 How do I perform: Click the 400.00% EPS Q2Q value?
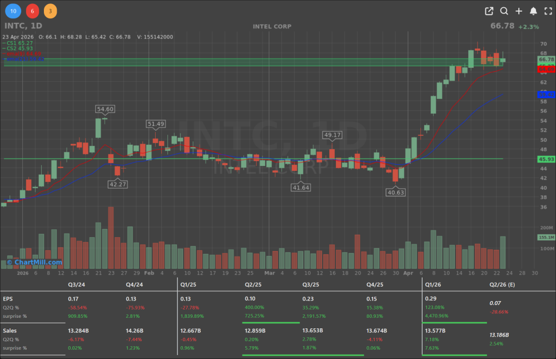coord(254,307)
